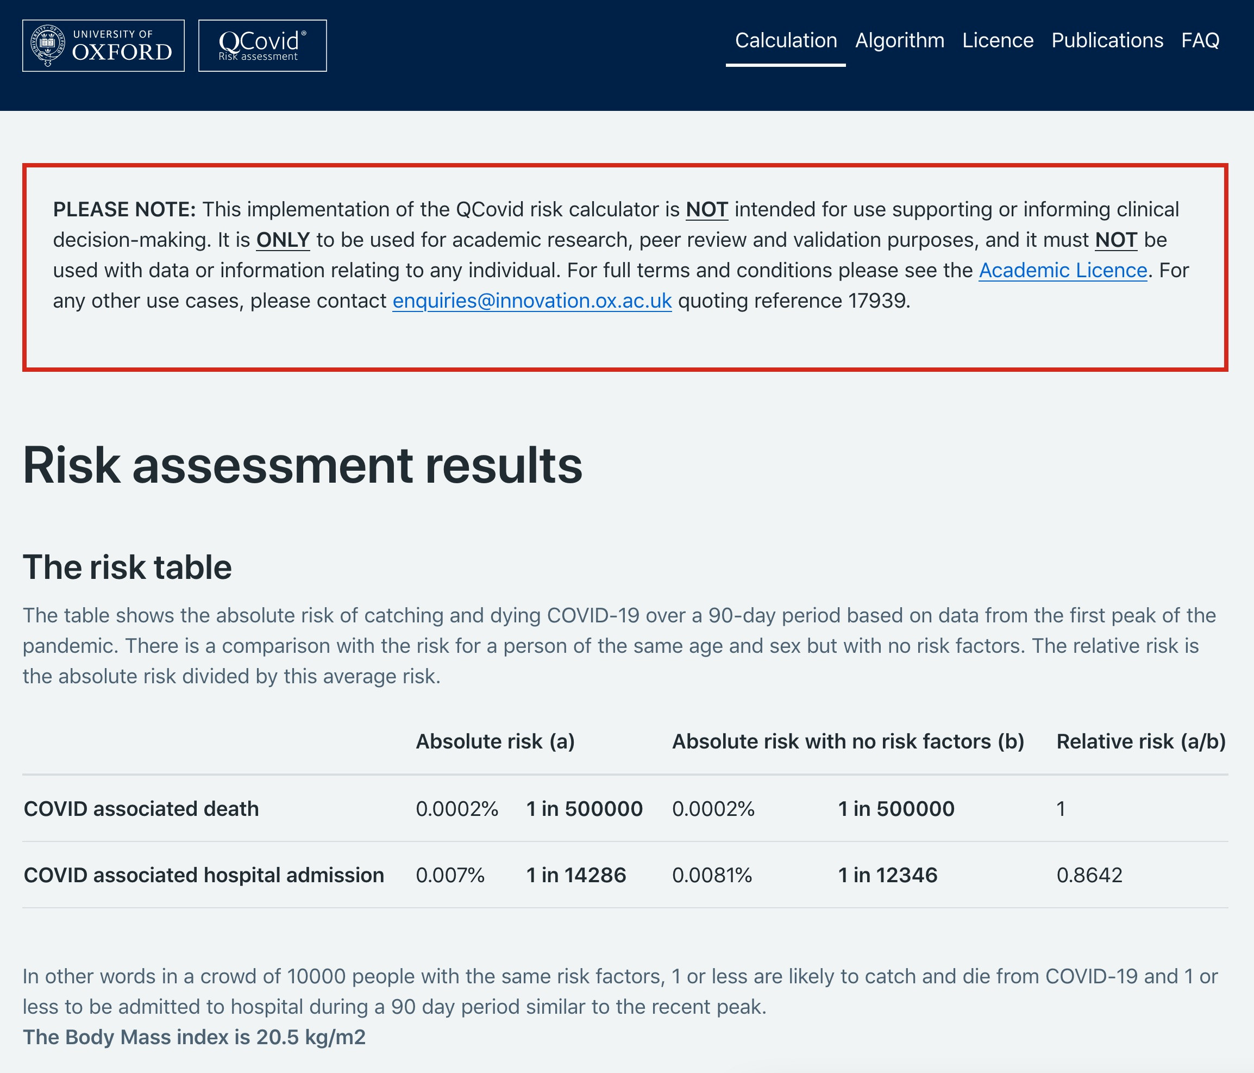This screenshot has height=1073, width=1254.
Task: Select the COVID associated death row label
Action: [x=141, y=808]
